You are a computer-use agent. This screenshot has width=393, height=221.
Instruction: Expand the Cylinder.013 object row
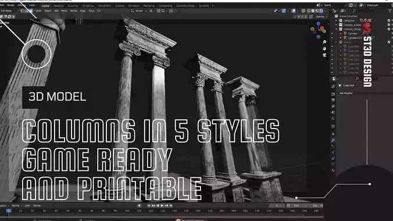(341, 38)
